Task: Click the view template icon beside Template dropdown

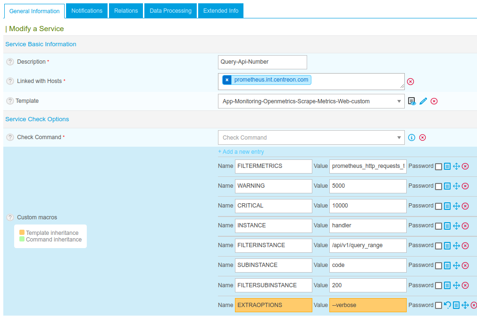Action: [x=412, y=101]
